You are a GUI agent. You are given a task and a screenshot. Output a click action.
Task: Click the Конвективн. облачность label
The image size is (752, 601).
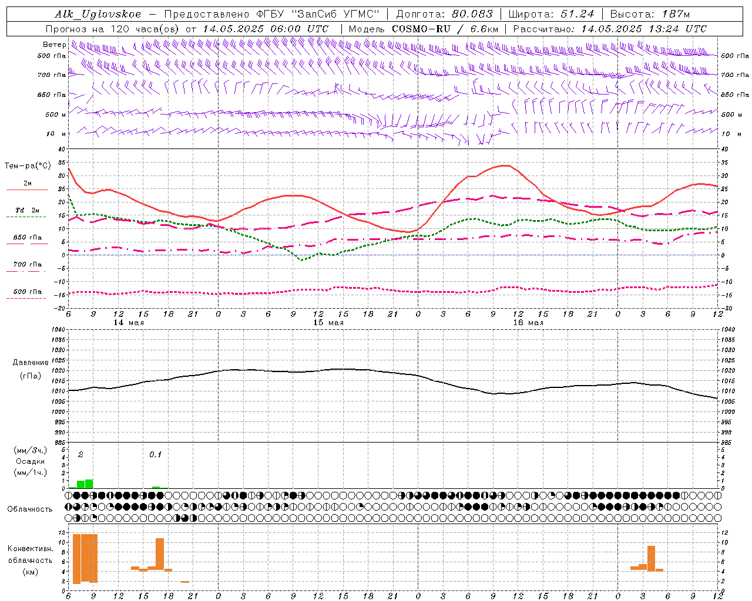point(30,554)
